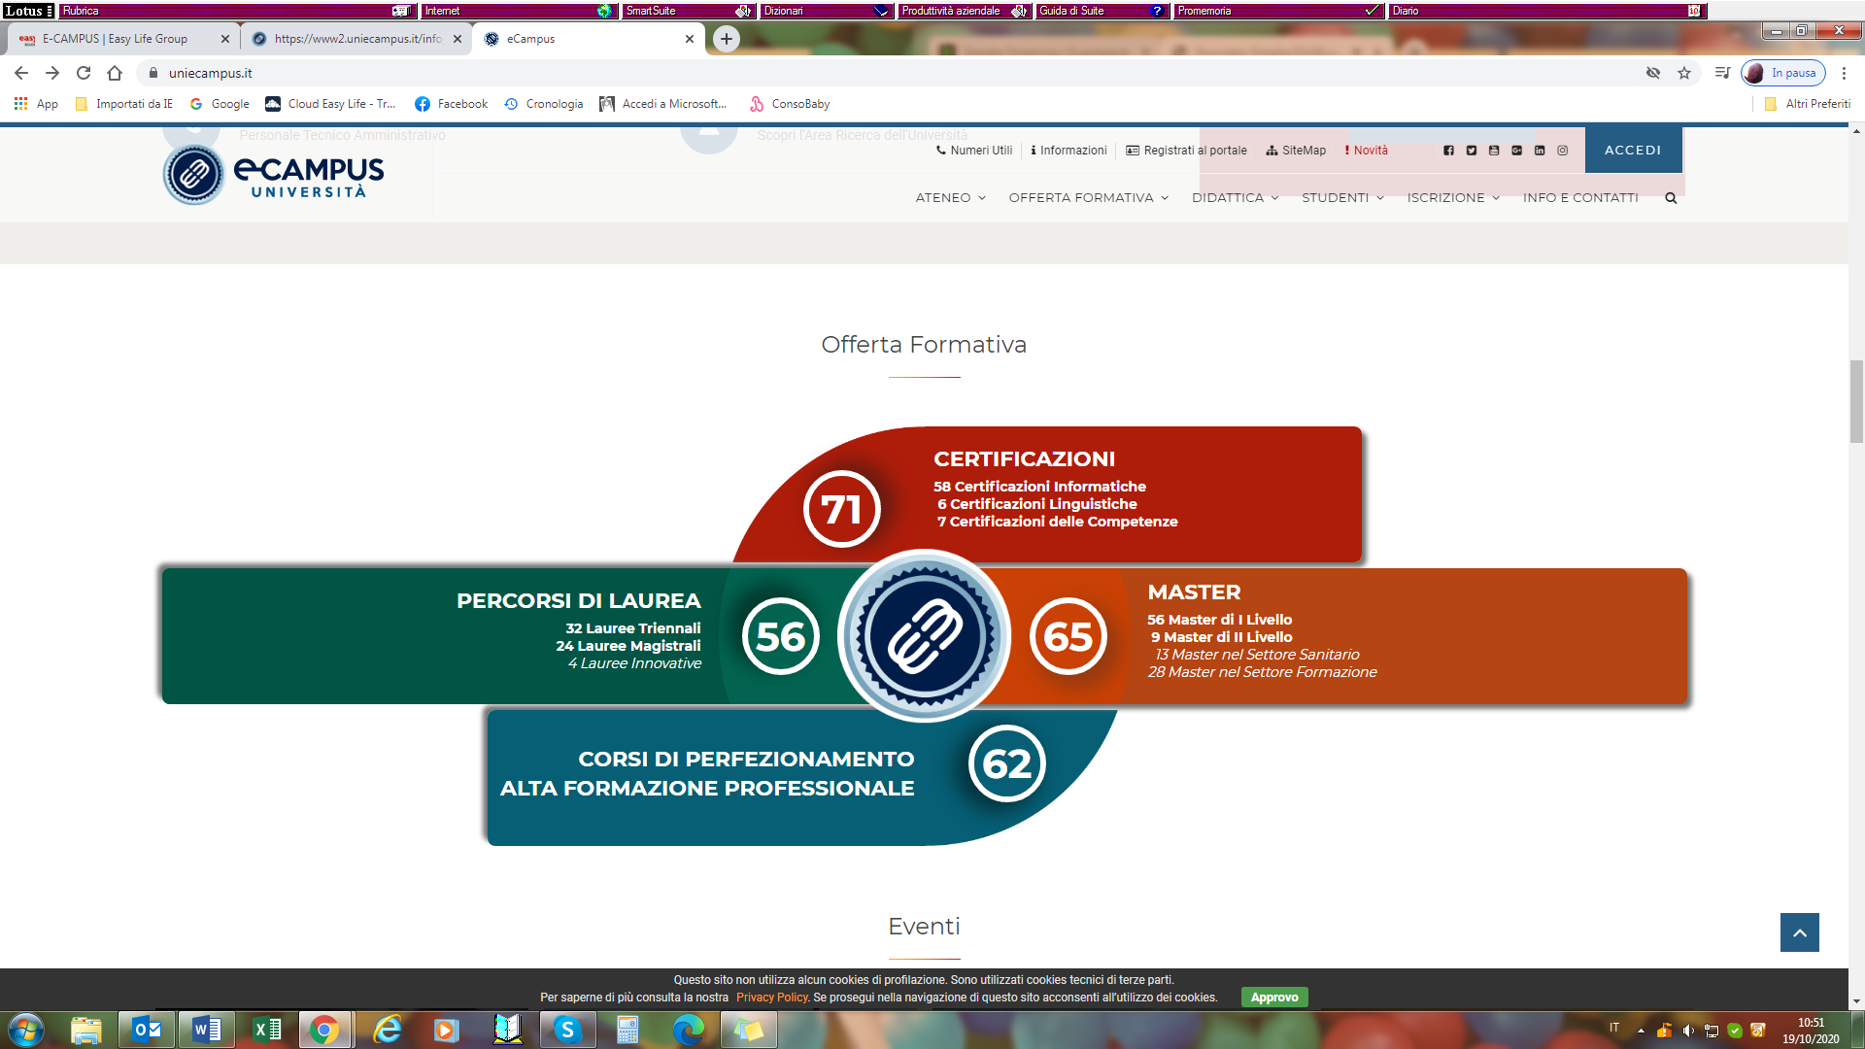The image size is (1865, 1049).
Task: Expand the OFFERTA FORMATIVA menu
Action: (x=1089, y=198)
